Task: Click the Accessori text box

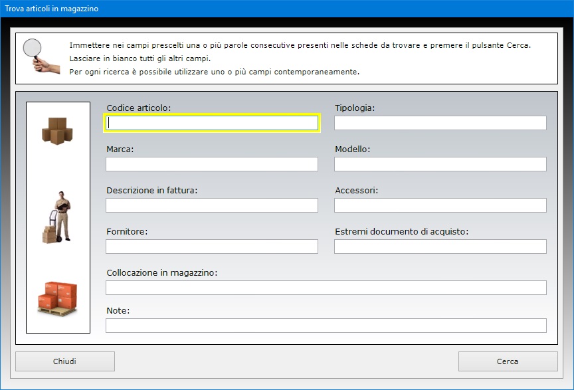Action: pyautogui.click(x=440, y=205)
